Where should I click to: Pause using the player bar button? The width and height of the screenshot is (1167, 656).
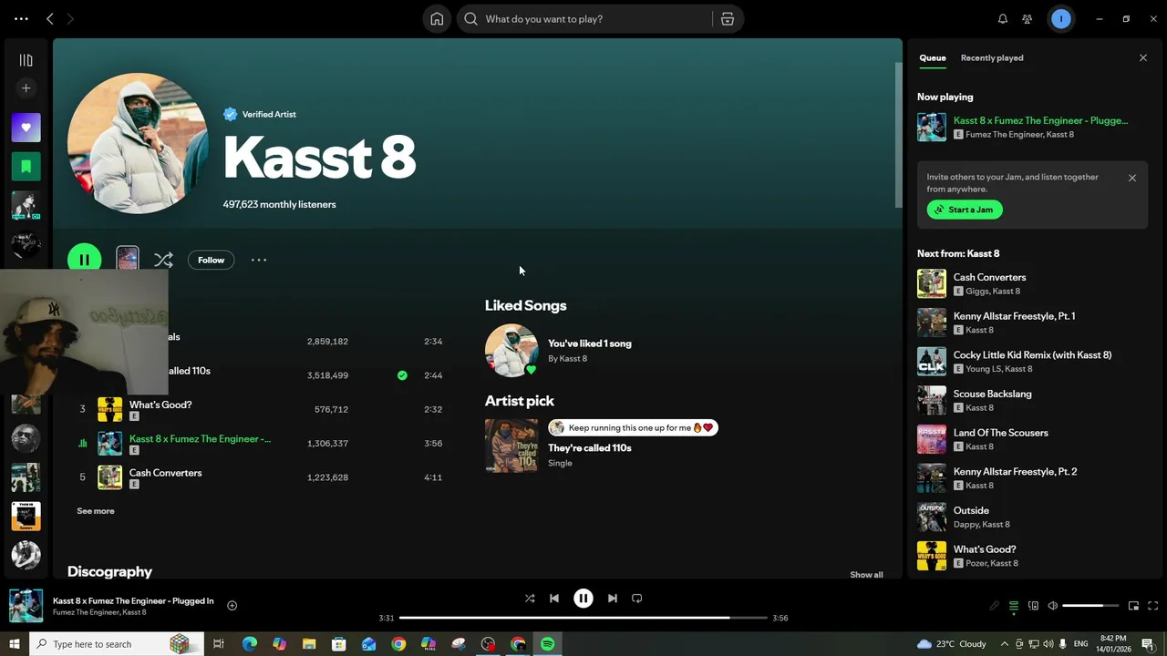[583, 599]
